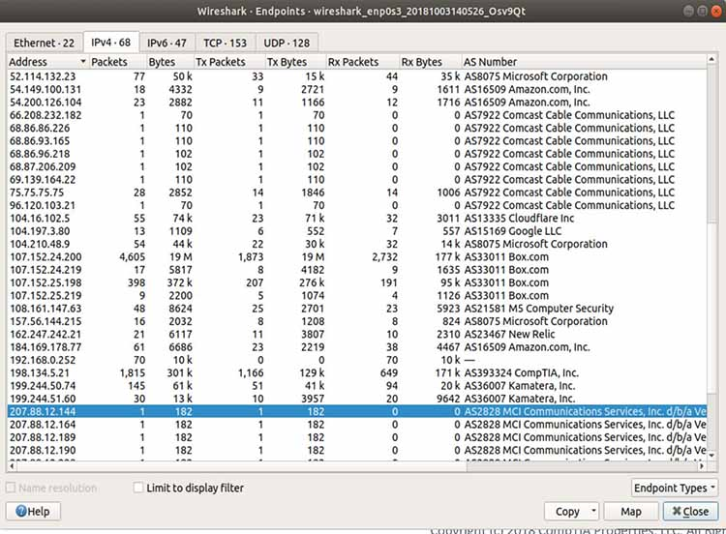Open the Copy button dropdown arrow
This screenshot has width=726, height=534.
(593, 512)
